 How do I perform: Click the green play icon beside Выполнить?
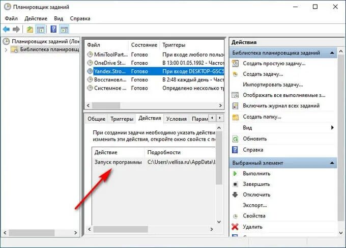[235, 174]
